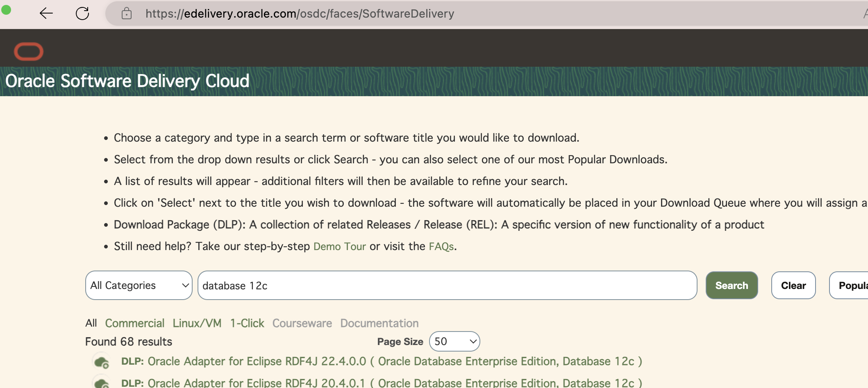This screenshot has height=388, width=868.
Task: Reload the page with refresh icon
Action: click(82, 14)
